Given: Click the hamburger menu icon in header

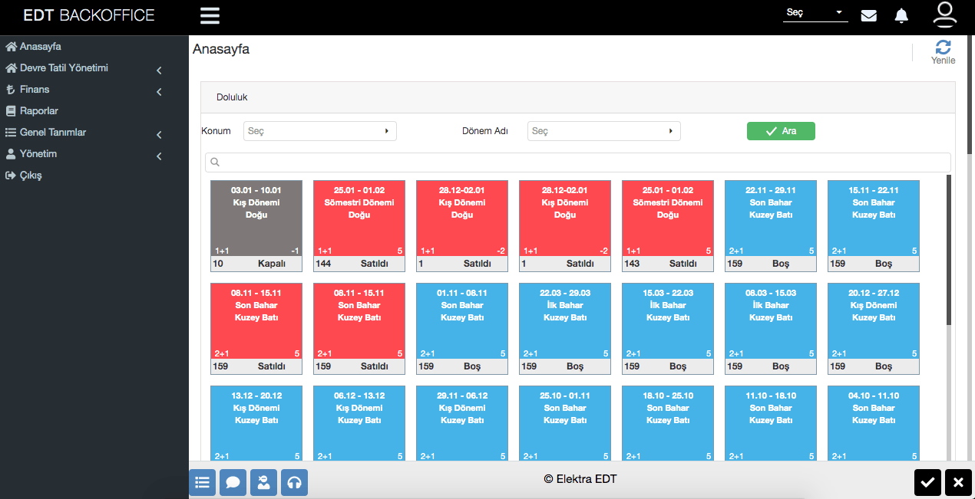Looking at the screenshot, I should click(x=210, y=16).
